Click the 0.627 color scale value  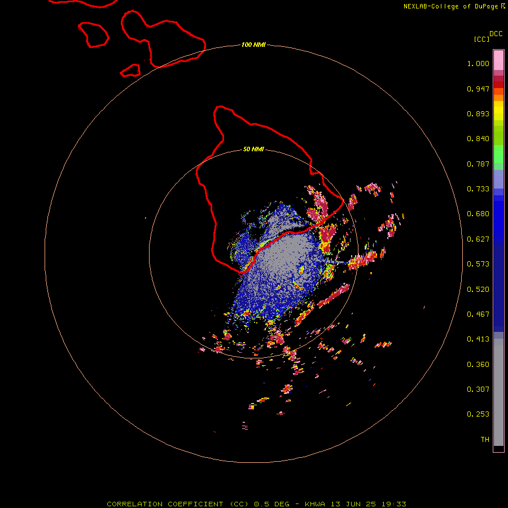click(x=478, y=239)
